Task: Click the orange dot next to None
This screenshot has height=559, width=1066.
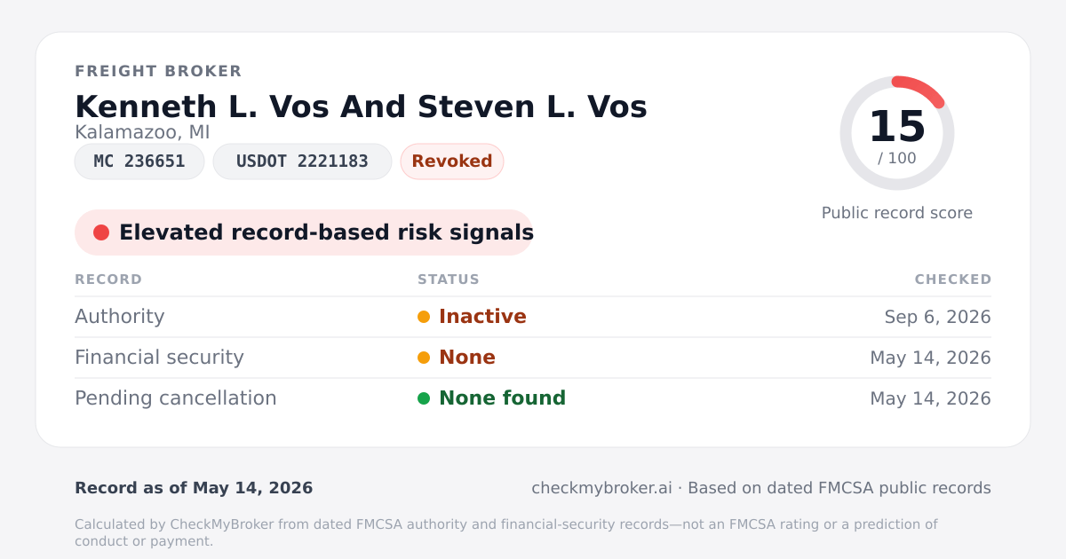Action: pos(424,358)
